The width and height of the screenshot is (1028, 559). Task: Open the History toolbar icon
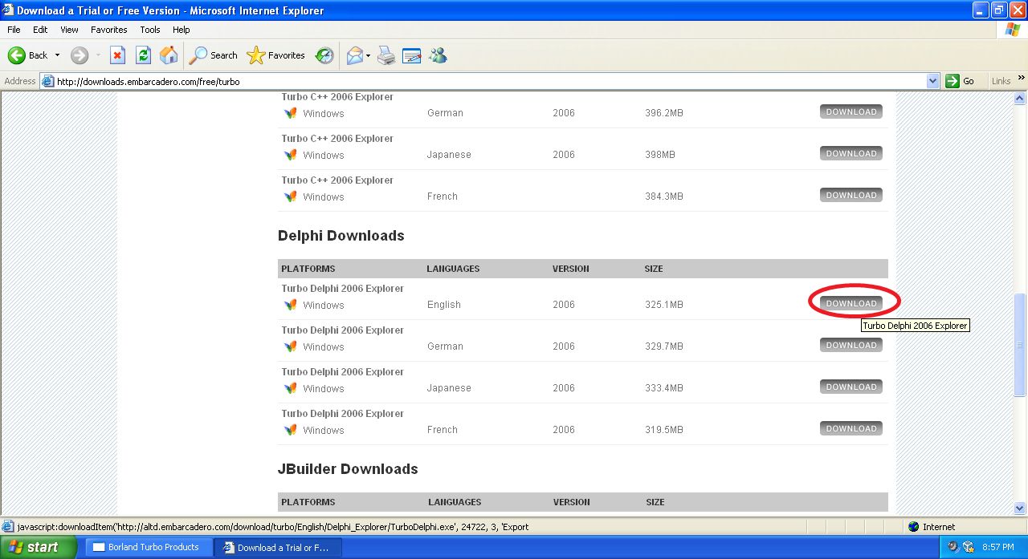point(324,55)
